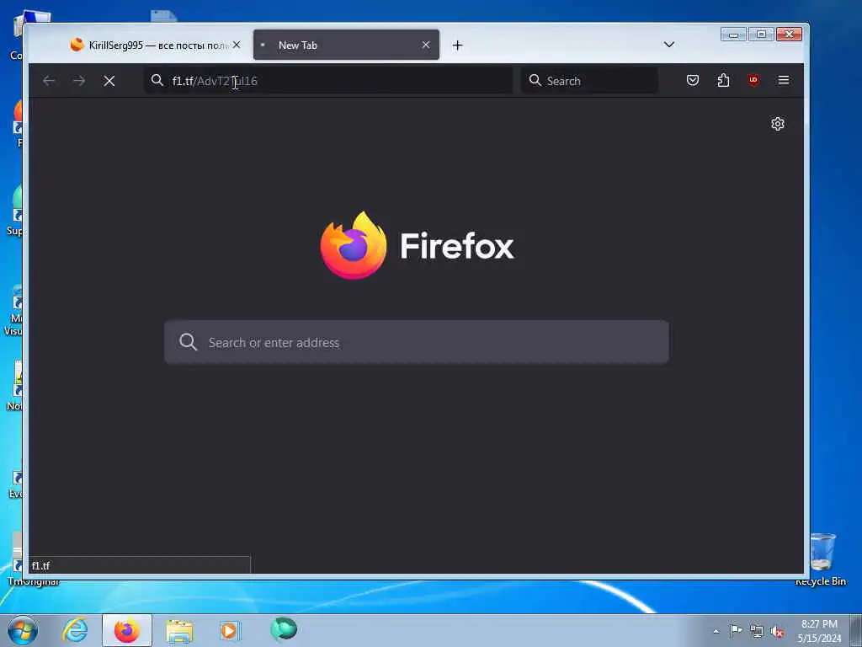Open the Action Center flag icon
The image size is (862, 647).
[736, 631]
